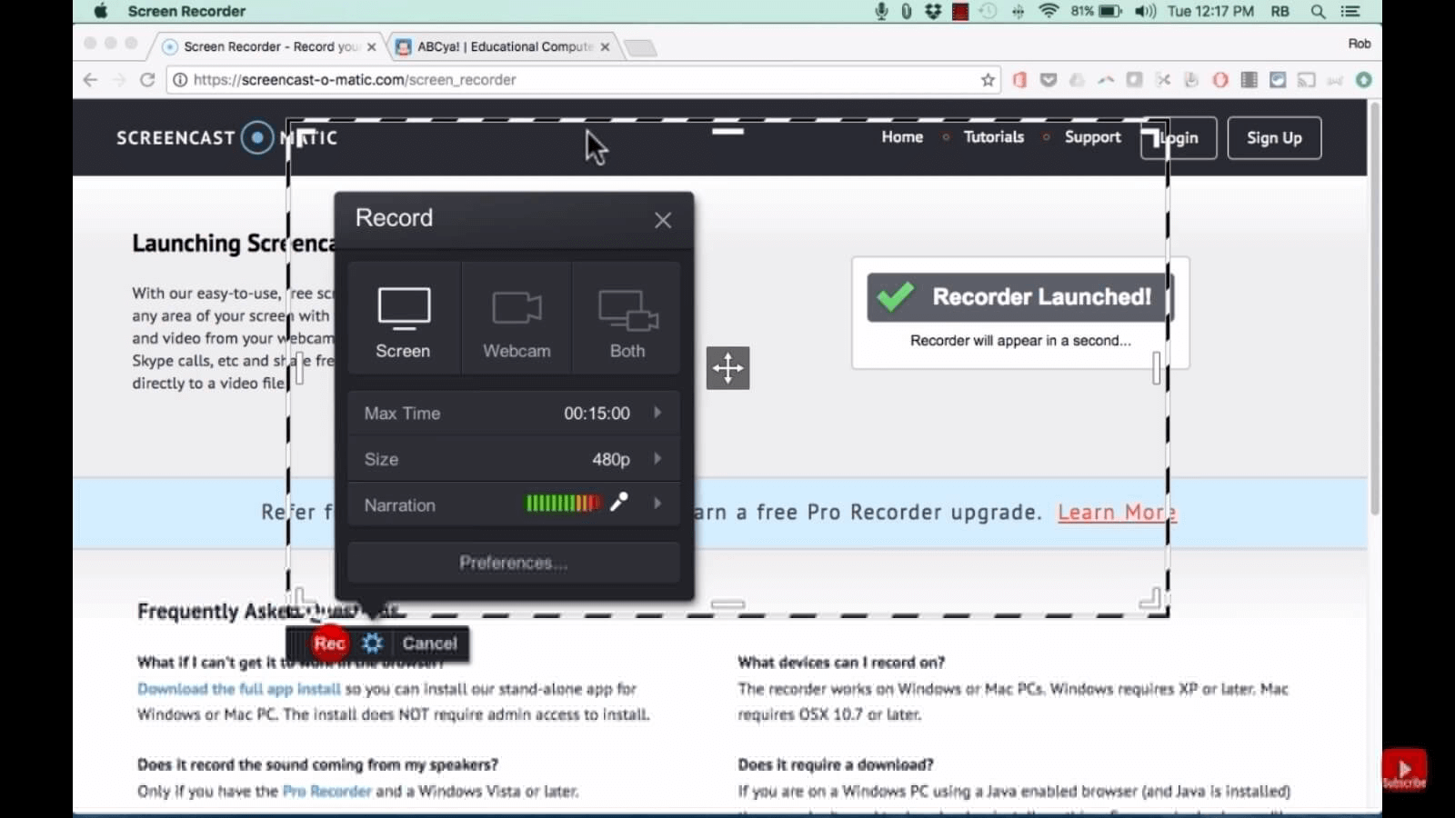Screen dimensions: 1455x818
Task: Click the cast screen extension icon
Action: [1306, 80]
